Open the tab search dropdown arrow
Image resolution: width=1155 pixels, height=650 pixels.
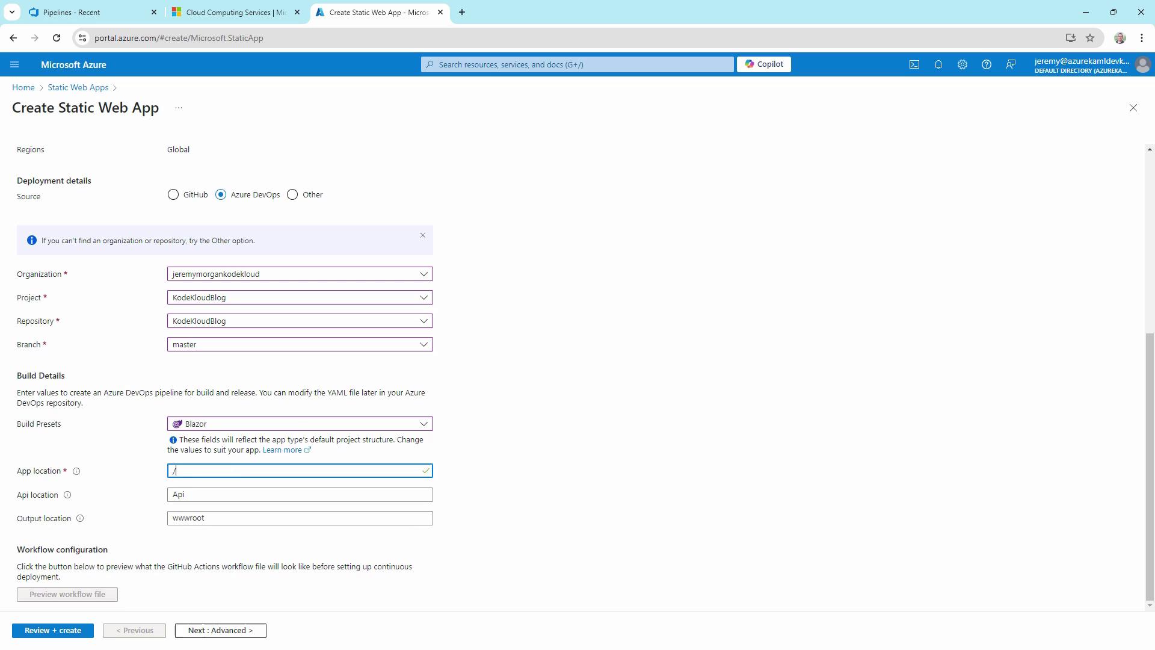[11, 12]
